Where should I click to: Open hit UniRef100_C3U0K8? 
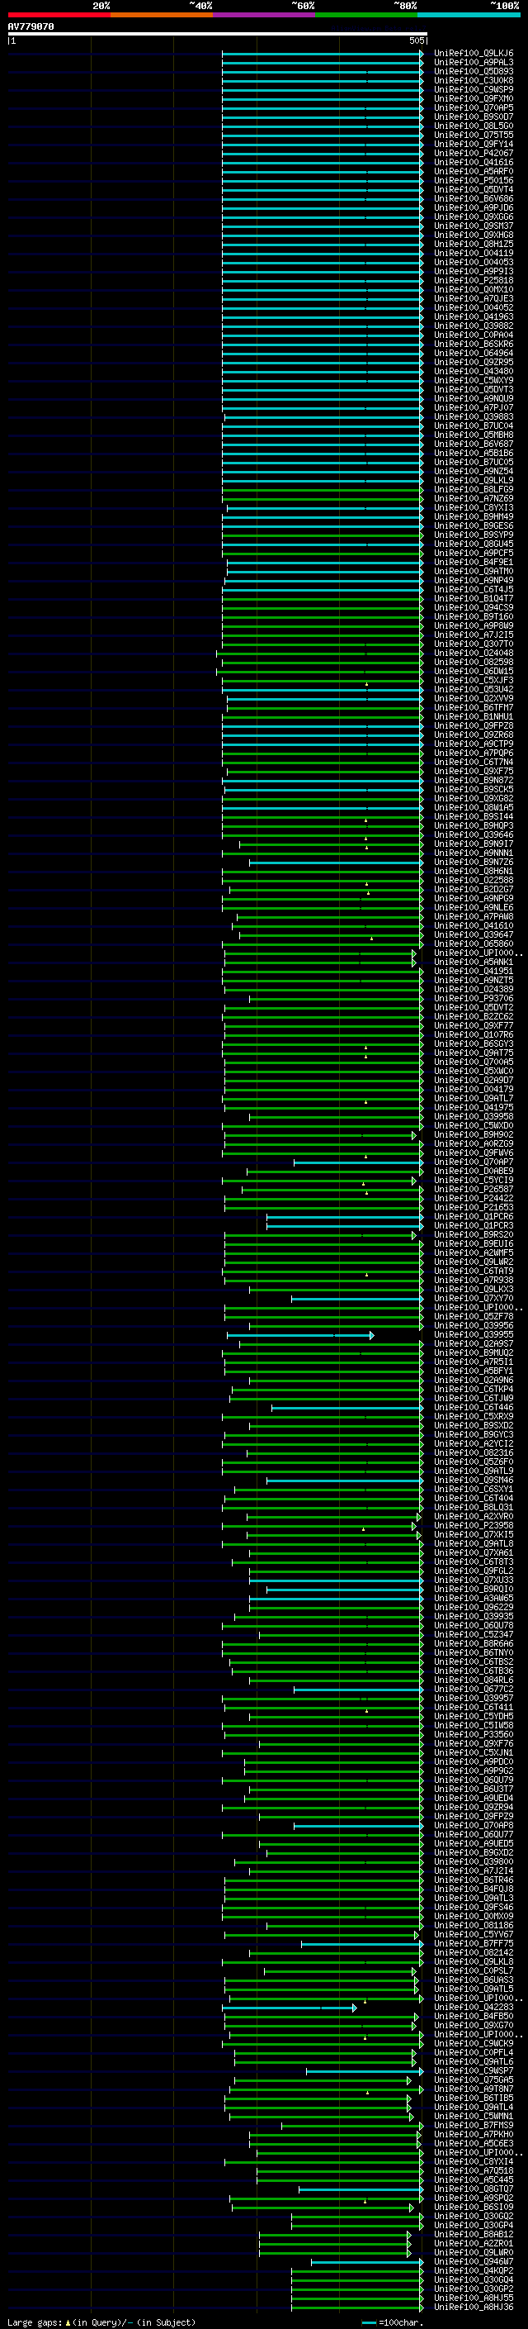[x=473, y=80]
